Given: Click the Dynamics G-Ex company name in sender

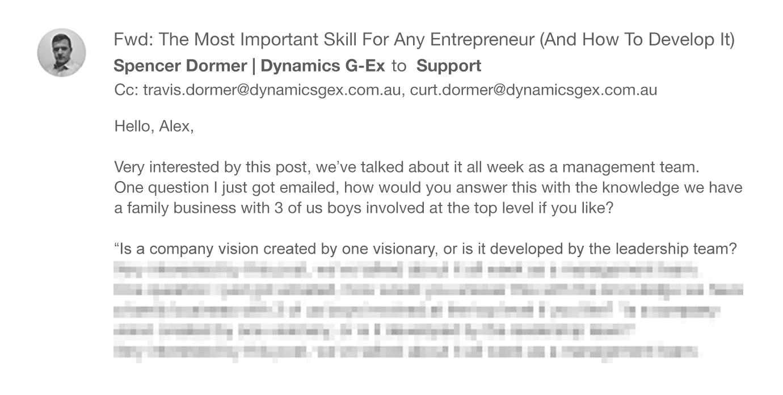Looking at the screenshot, I should coord(323,66).
